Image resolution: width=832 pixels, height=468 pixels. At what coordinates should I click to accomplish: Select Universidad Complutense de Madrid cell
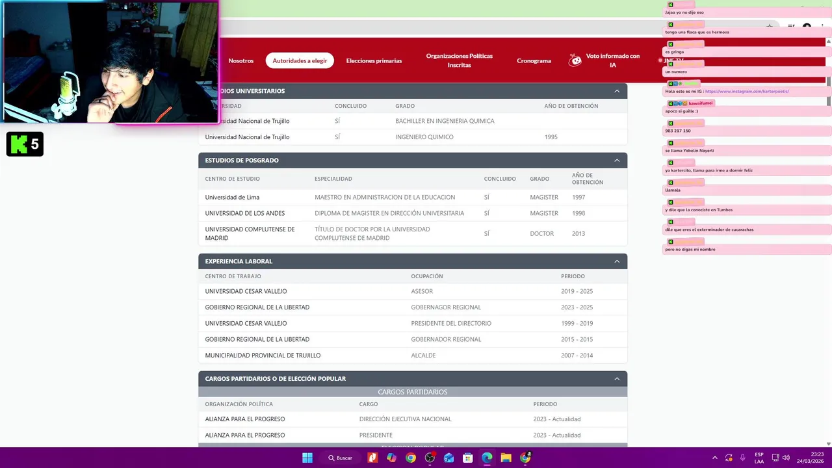pyautogui.click(x=250, y=233)
